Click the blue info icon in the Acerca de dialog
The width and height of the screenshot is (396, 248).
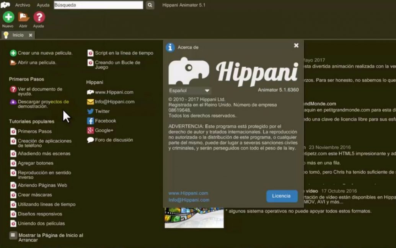[x=170, y=47]
